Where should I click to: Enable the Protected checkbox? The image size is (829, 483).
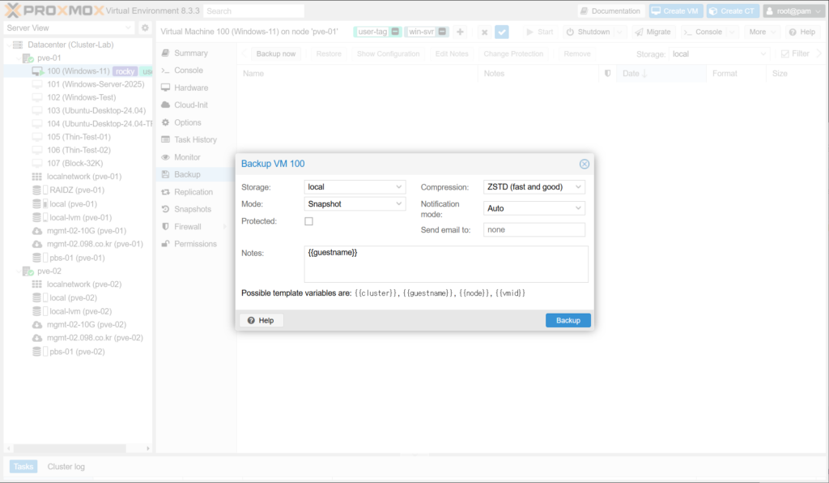pos(308,221)
